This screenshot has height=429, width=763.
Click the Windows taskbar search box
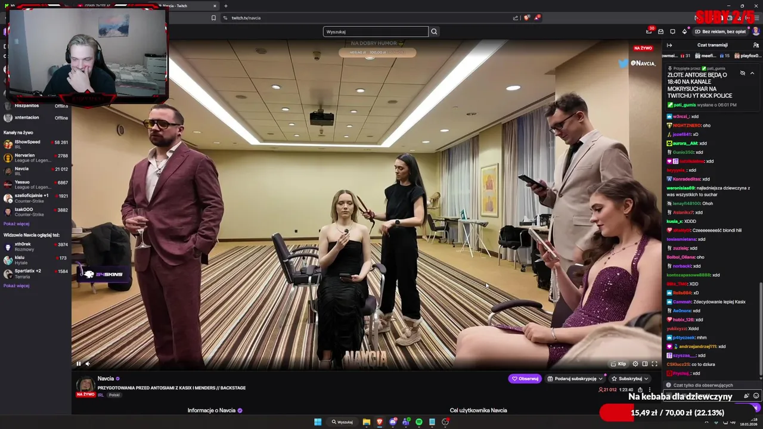(x=343, y=422)
